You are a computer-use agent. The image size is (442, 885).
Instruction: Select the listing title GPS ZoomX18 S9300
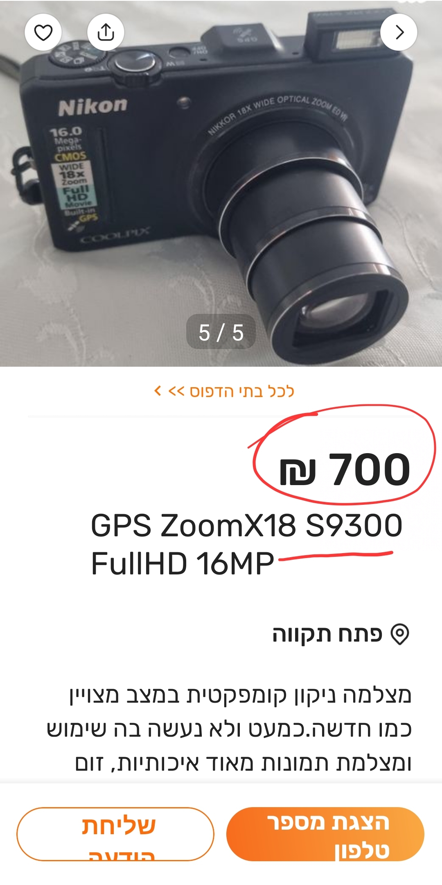tap(247, 525)
